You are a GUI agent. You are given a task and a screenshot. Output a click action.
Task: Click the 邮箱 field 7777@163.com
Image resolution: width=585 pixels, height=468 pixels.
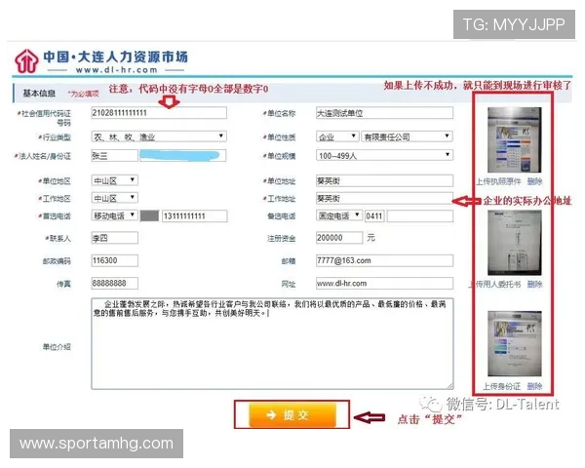click(x=384, y=260)
